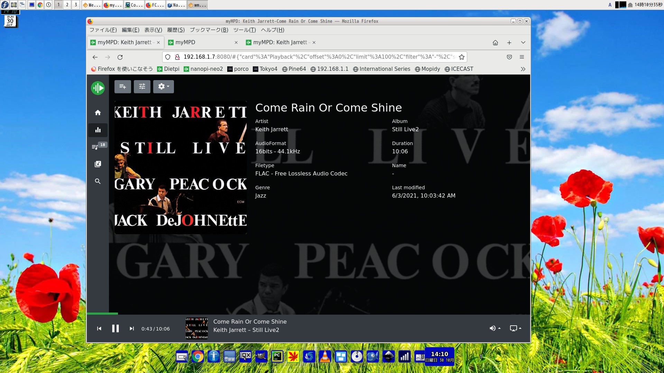Go to the previous track
This screenshot has height=373, width=664.
point(99,328)
